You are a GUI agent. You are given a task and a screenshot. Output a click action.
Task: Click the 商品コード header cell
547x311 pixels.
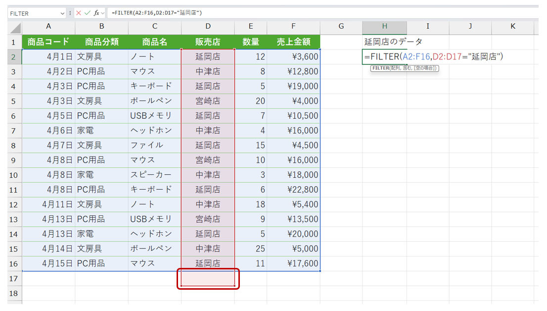(x=48, y=42)
